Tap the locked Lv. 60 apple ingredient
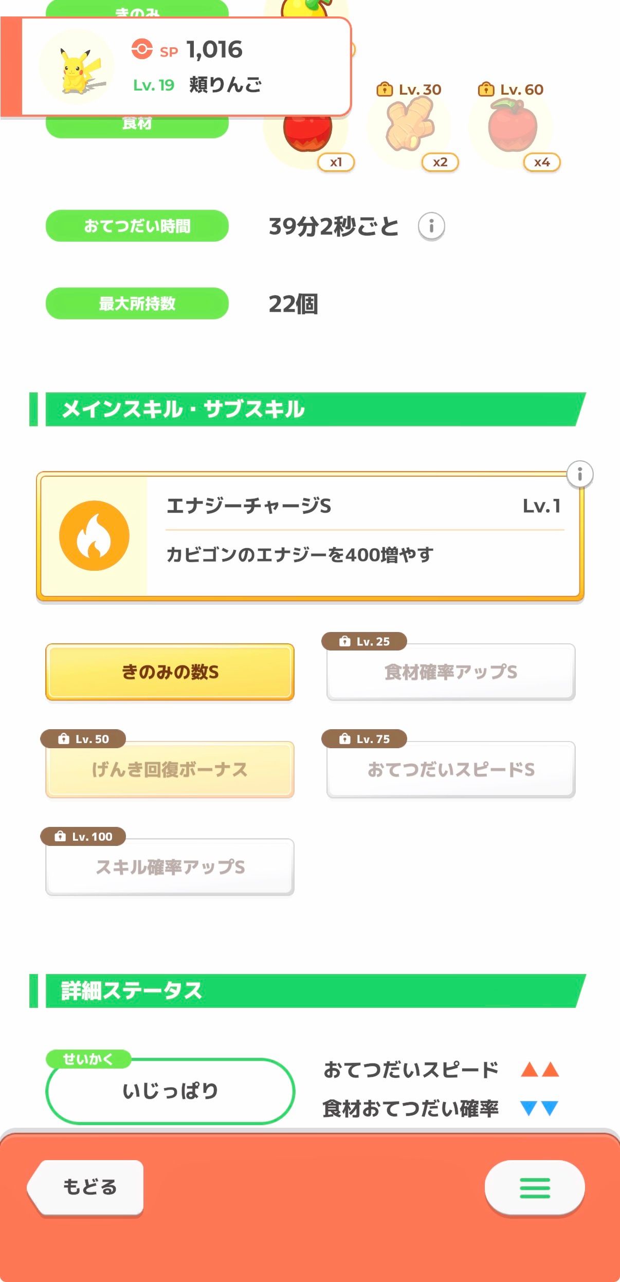Screen dimensions: 620x1282 point(511,126)
